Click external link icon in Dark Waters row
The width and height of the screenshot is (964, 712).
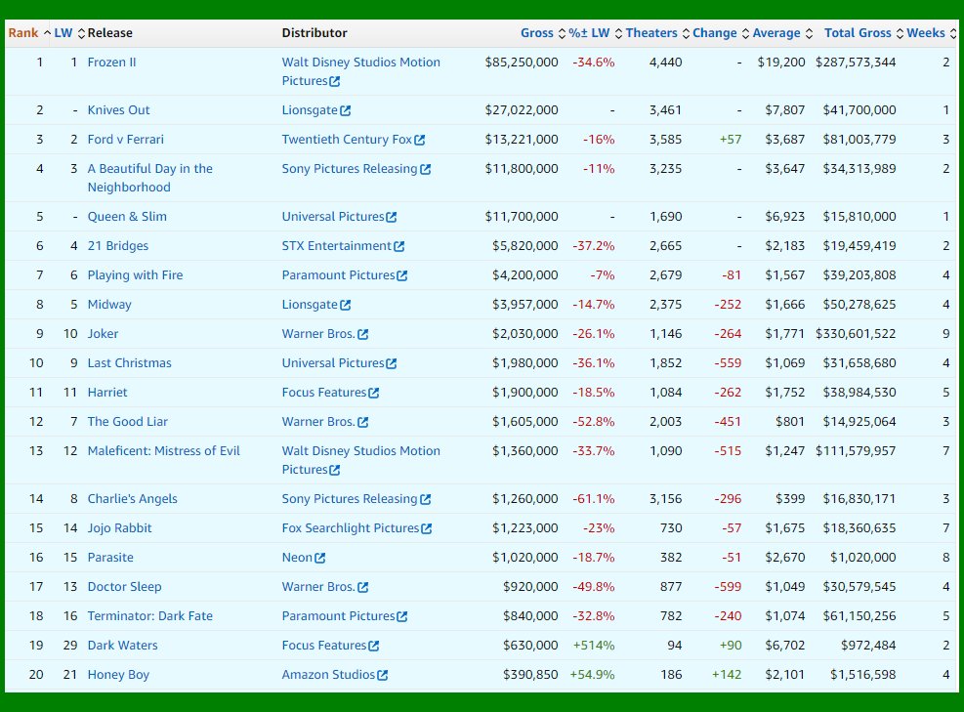pos(374,646)
